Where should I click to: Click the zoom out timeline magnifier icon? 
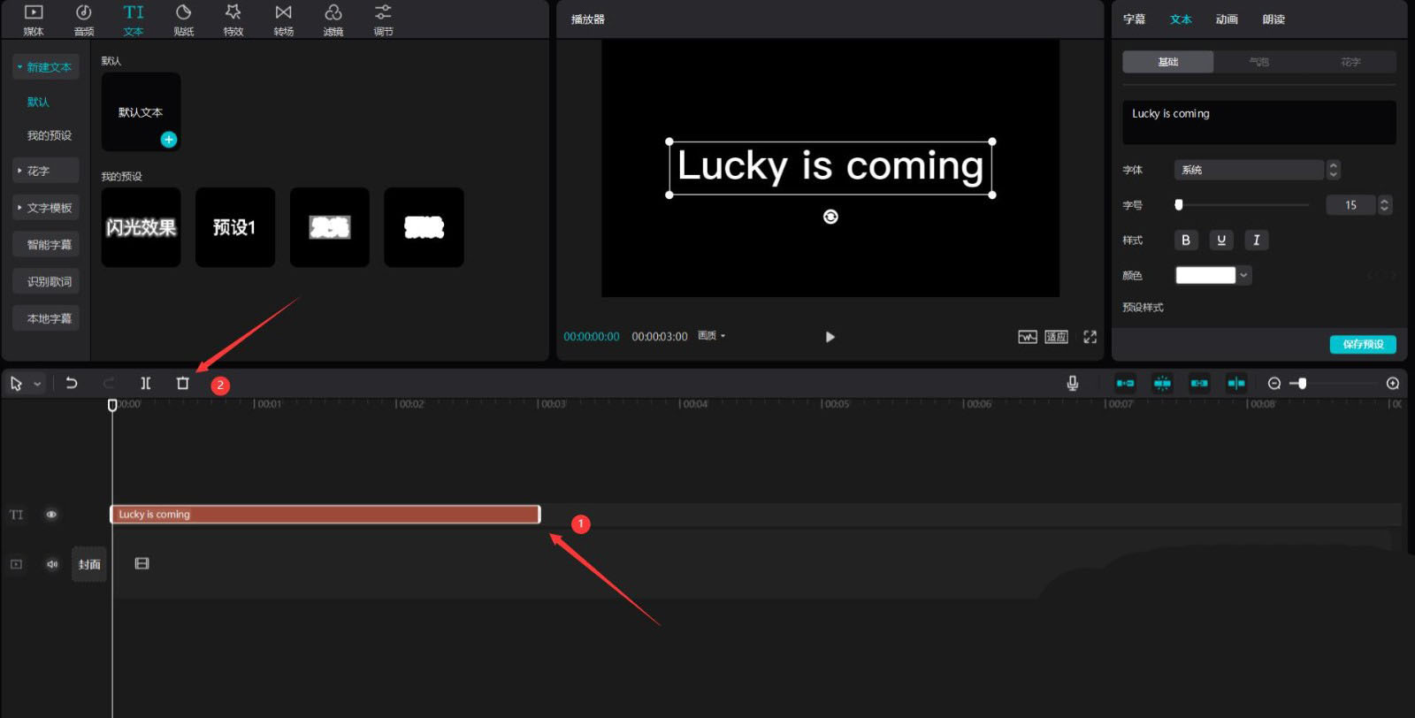(x=1273, y=383)
